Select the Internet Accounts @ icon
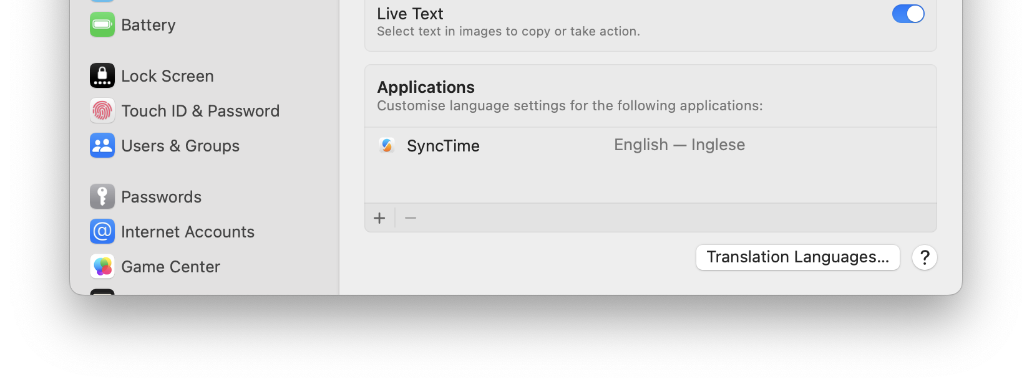 102,232
